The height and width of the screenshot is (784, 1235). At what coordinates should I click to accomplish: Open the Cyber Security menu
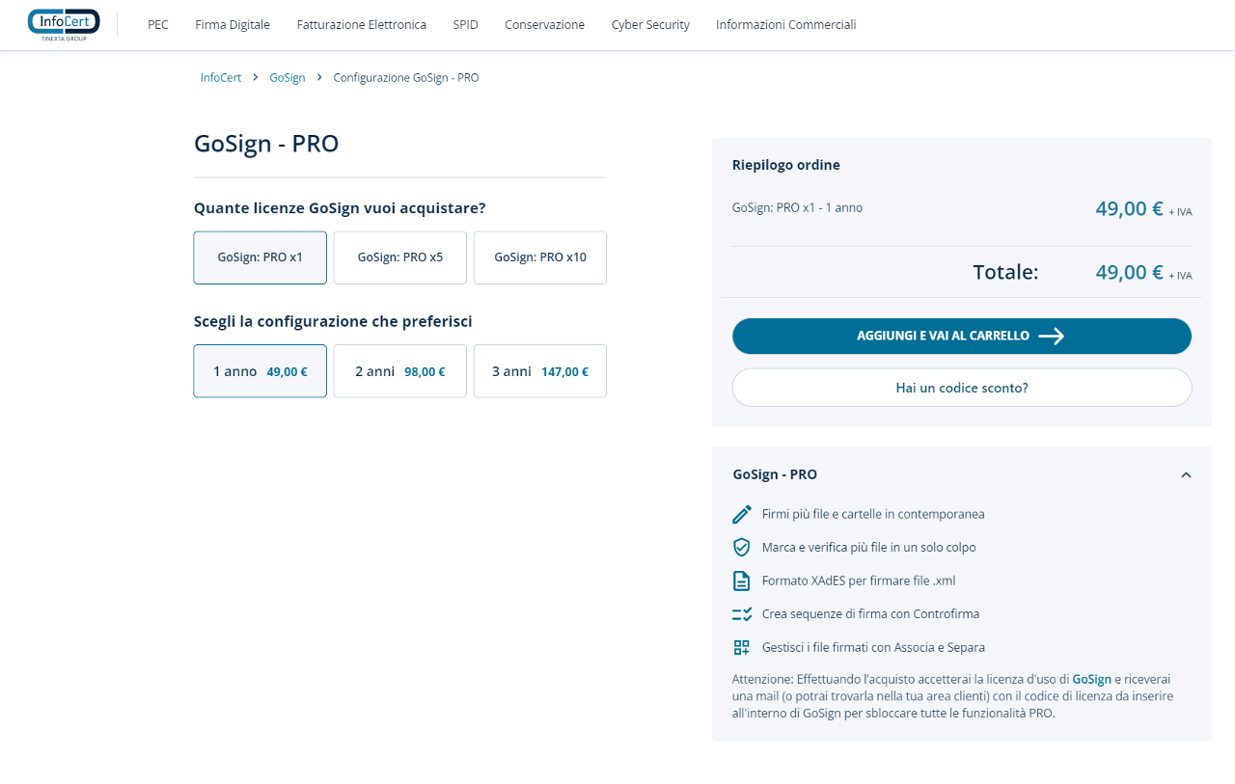click(650, 25)
